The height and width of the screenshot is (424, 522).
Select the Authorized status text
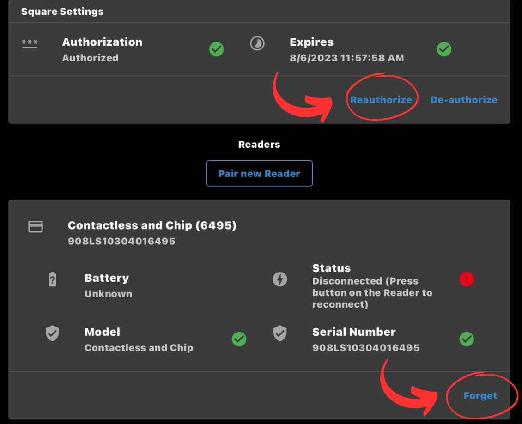point(90,58)
